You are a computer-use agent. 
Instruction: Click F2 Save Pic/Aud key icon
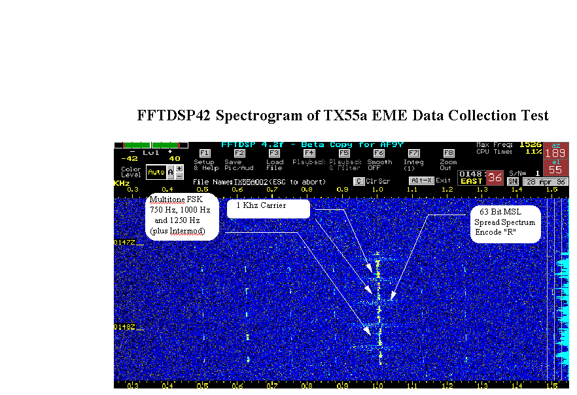[x=239, y=152]
